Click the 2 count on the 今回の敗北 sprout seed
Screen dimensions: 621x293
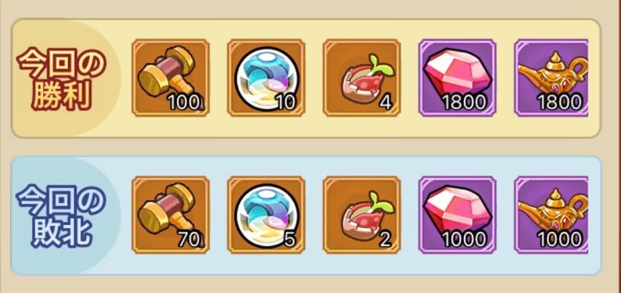[386, 239]
